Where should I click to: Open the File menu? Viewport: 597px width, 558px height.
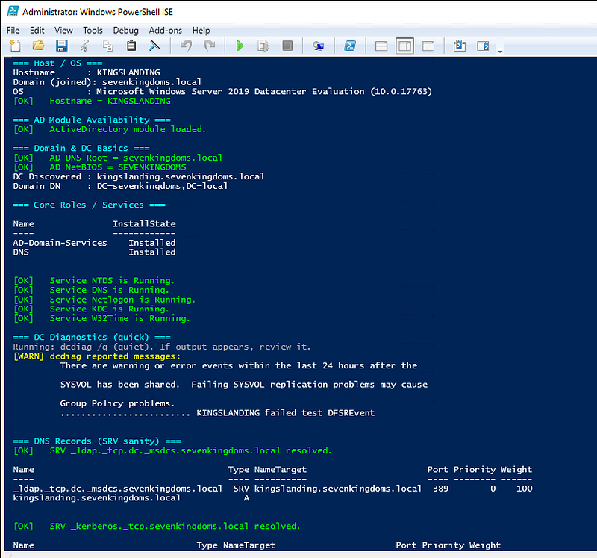coord(13,30)
